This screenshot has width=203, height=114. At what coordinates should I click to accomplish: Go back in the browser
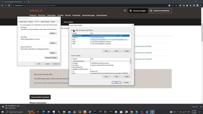[2, 6]
